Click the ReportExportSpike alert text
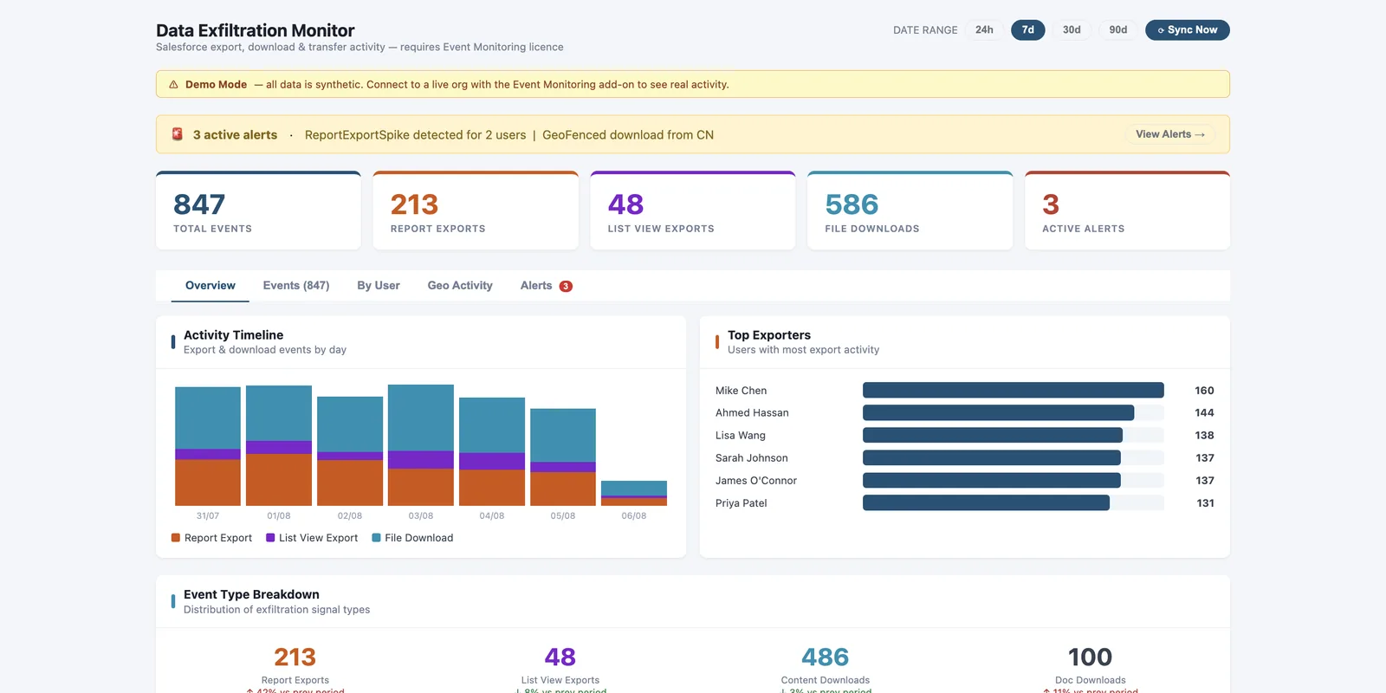 (415, 135)
